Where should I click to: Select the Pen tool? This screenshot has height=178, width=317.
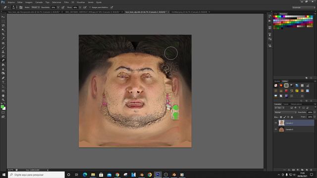(3, 78)
